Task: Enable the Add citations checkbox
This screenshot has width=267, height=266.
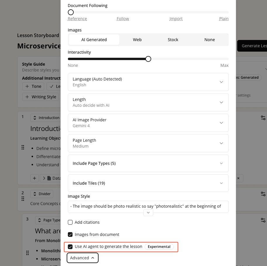Action: coord(70,222)
